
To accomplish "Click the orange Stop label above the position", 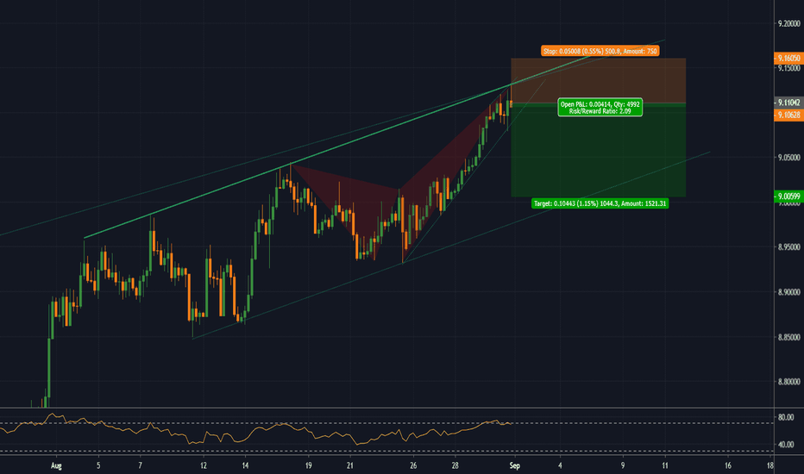I will [600, 51].
